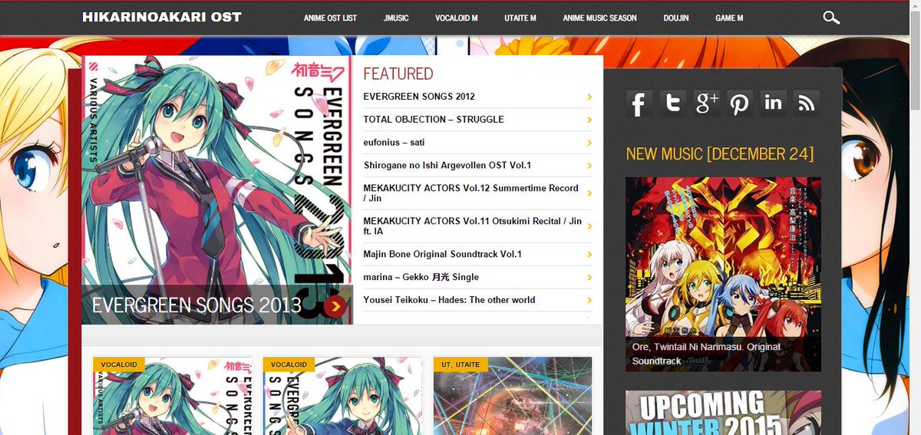Viewport: 921px width, 435px height.
Task: Go to HIKARINOAKARI OST home title
Action: click(x=162, y=17)
